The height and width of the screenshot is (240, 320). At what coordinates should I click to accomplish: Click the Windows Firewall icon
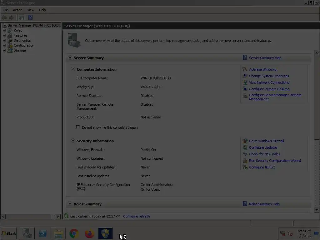[x=245, y=141]
